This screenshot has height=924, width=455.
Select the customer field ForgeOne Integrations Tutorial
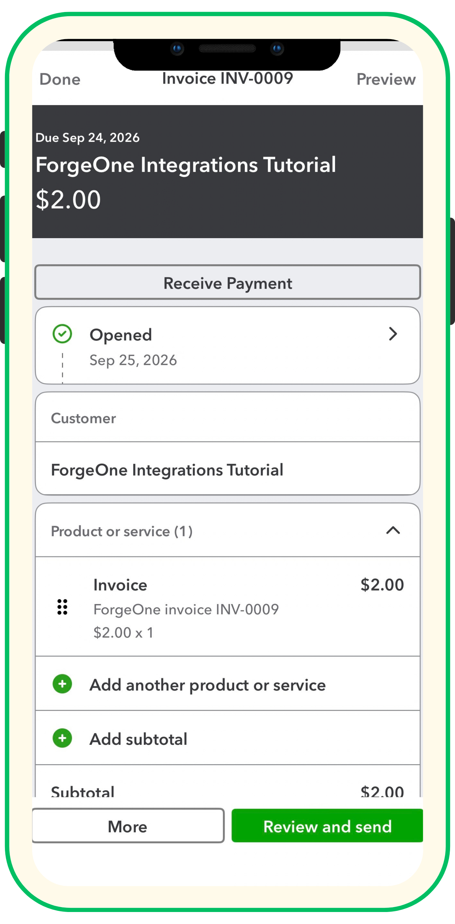click(228, 469)
